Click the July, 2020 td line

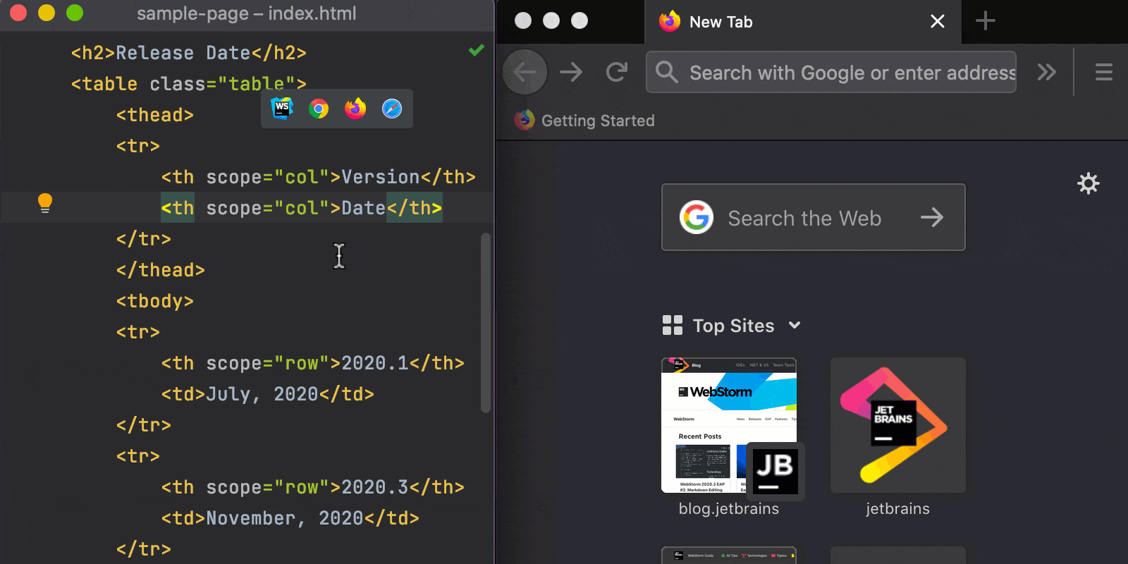point(268,394)
